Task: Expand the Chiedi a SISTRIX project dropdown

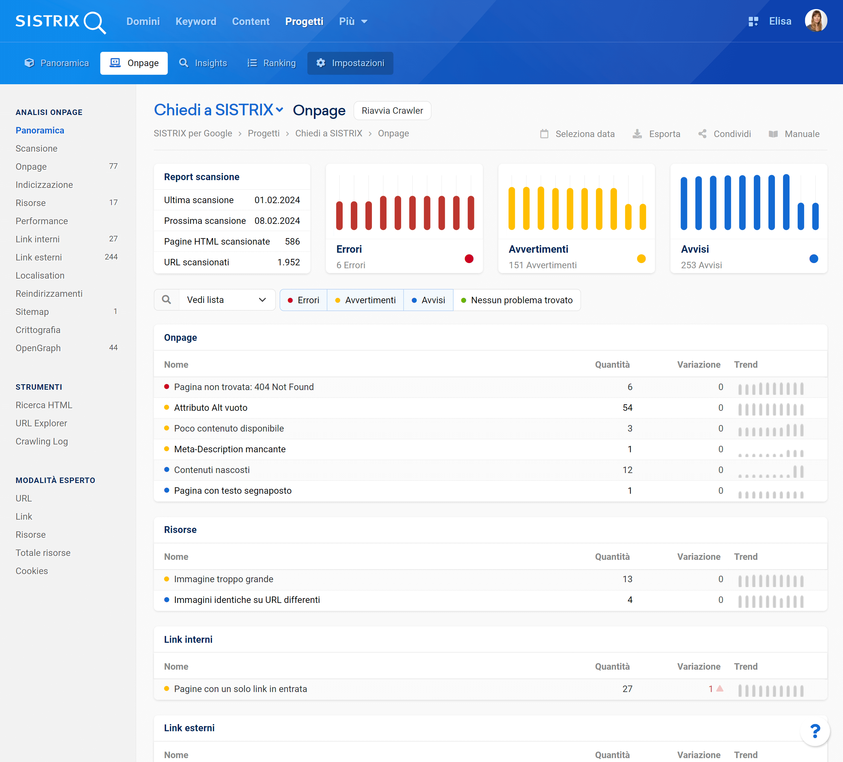Action: point(219,110)
